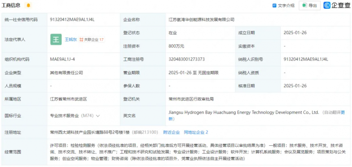Image resolution: width=352 pixels, height=167 pixels.
Task: Click enterprise type 其他有限责任公司
Action: tap(67, 73)
